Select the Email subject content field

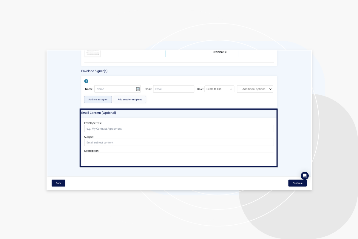179,142
